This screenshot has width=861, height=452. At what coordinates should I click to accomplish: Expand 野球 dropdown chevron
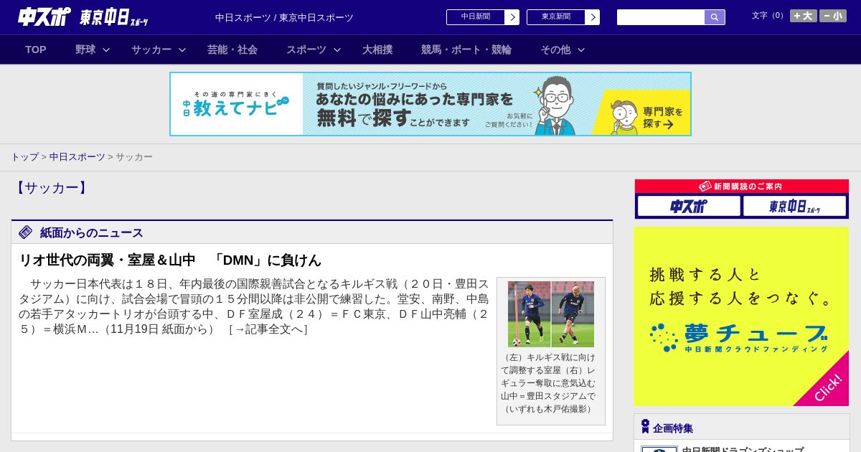click(x=106, y=50)
